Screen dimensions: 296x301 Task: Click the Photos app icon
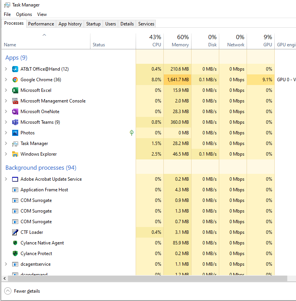[15, 133]
